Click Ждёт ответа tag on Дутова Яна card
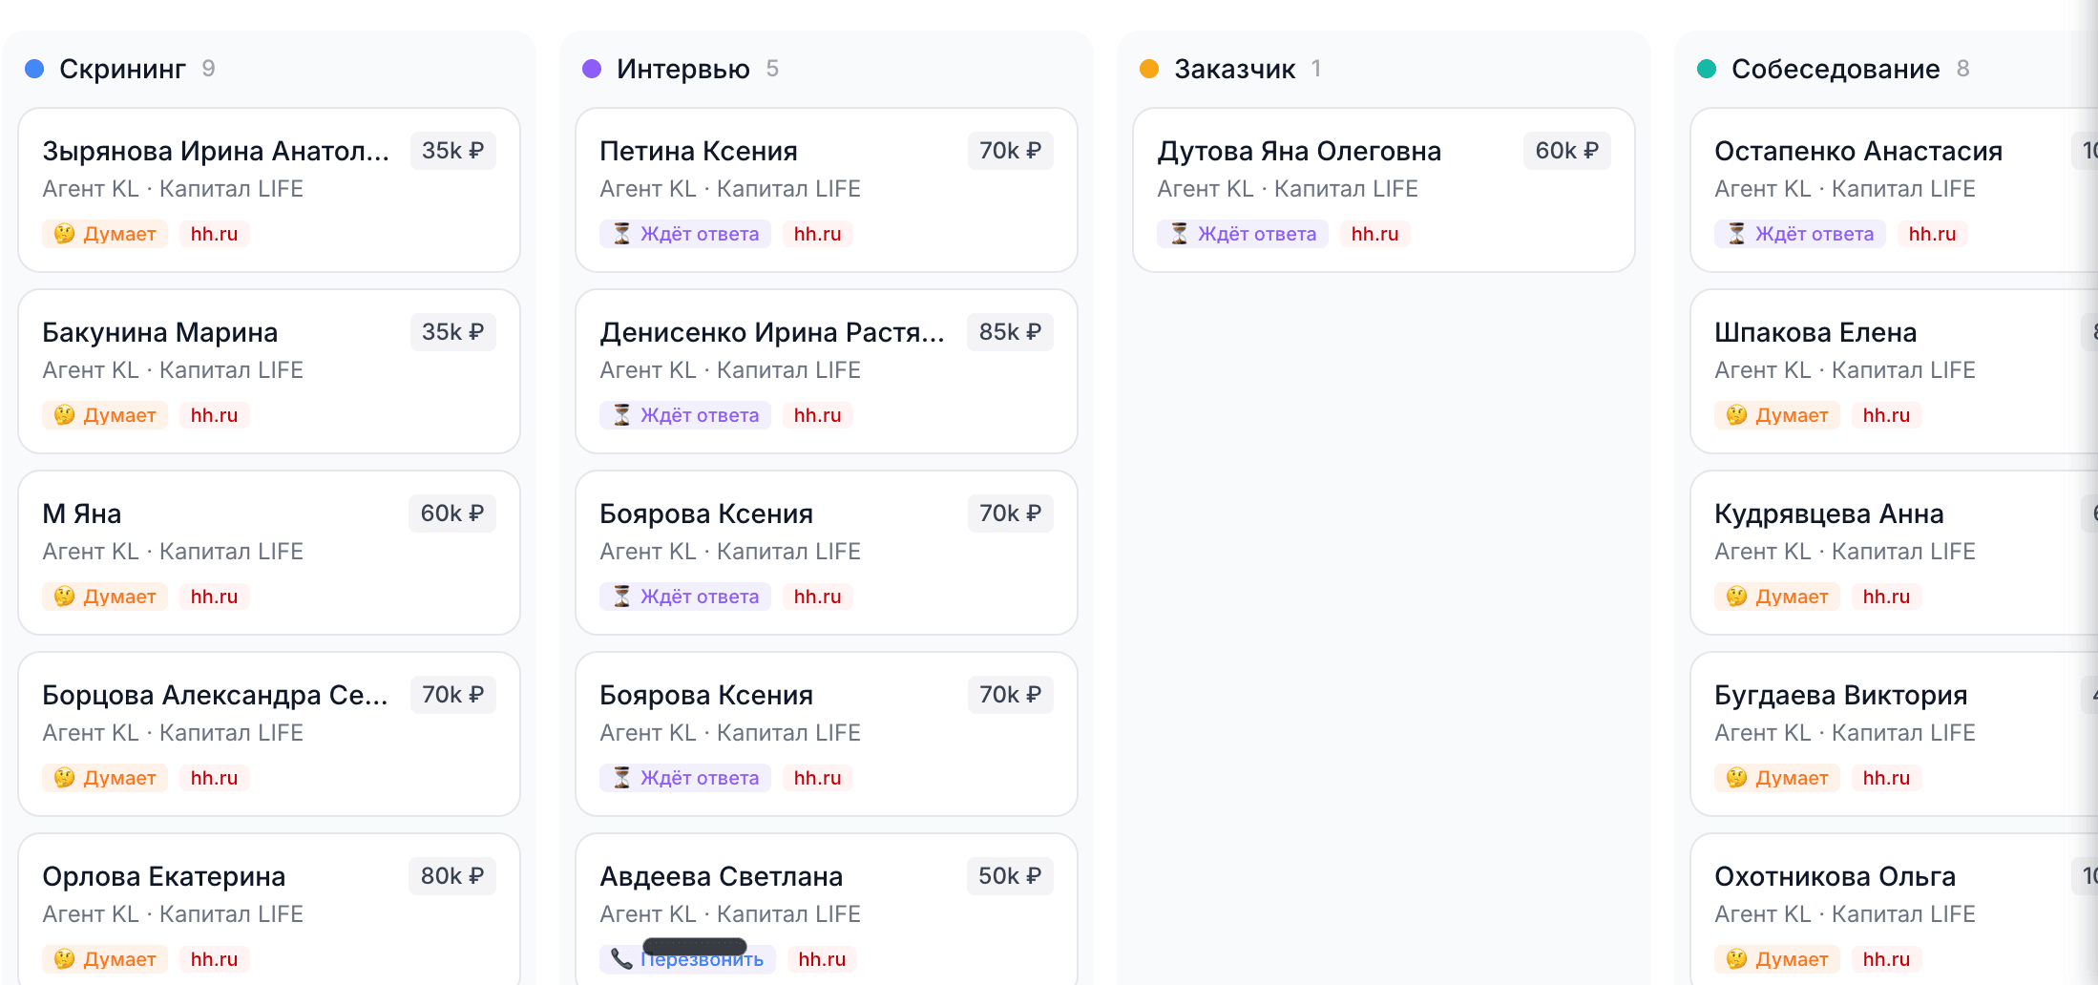 [x=1243, y=234]
